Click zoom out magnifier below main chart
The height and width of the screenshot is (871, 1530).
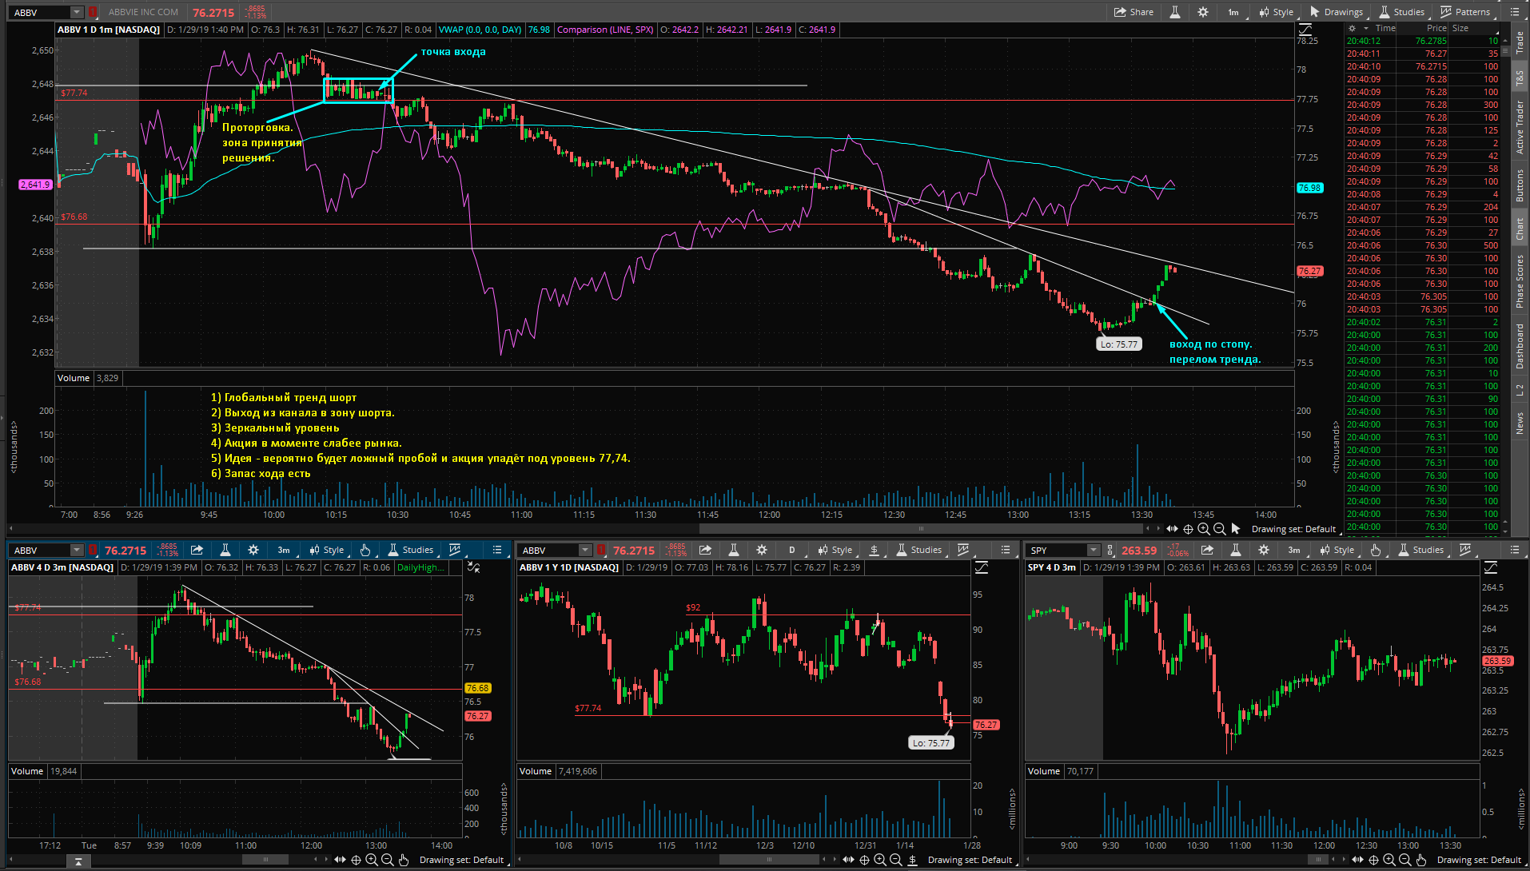pyautogui.click(x=1220, y=528)
